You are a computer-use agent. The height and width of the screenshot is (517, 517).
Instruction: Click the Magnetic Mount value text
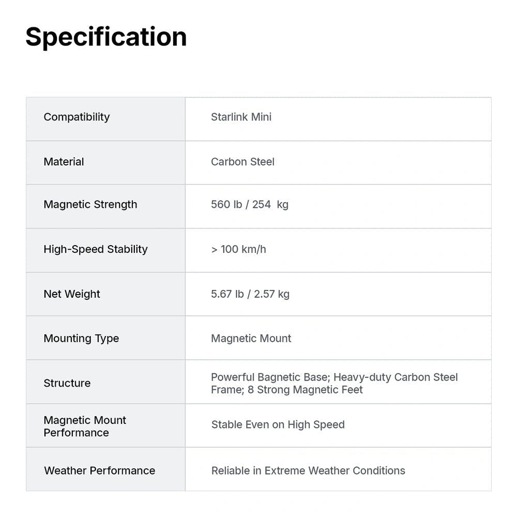pos(251,338)
